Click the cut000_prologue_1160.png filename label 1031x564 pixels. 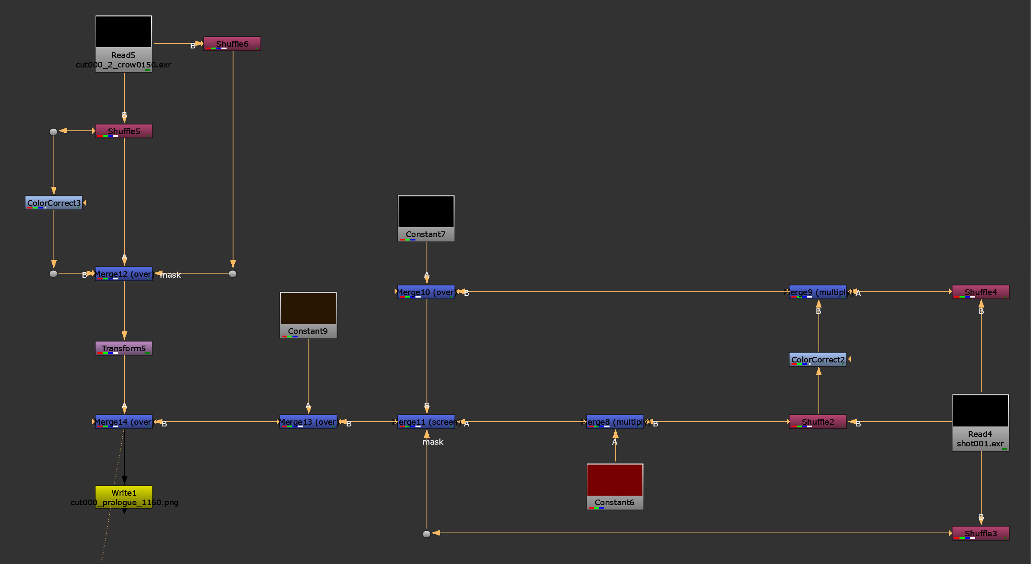point(124,502)
